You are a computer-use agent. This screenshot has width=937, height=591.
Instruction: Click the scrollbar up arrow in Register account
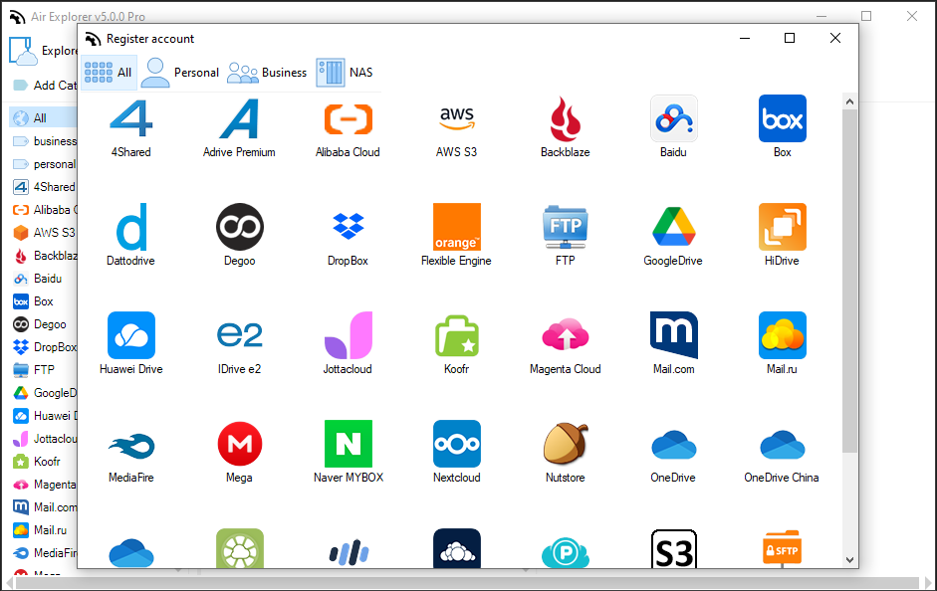[849, 101]
